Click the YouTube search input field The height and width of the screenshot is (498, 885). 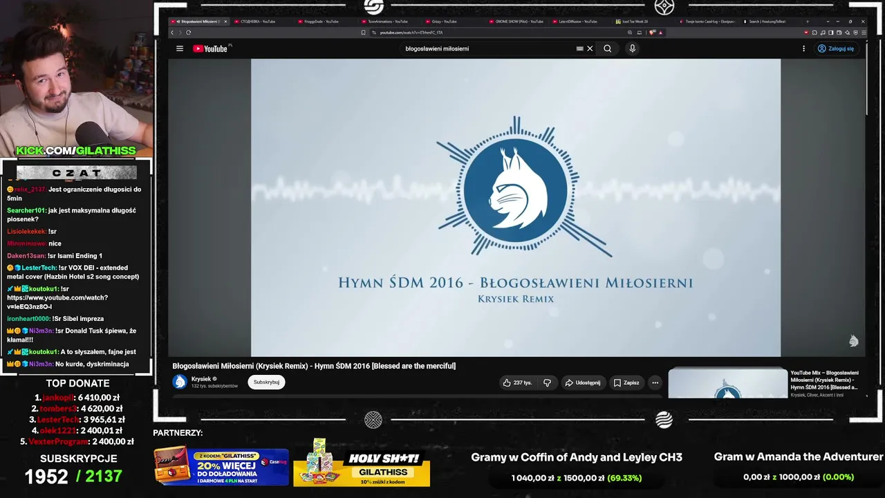pos(489,48)
